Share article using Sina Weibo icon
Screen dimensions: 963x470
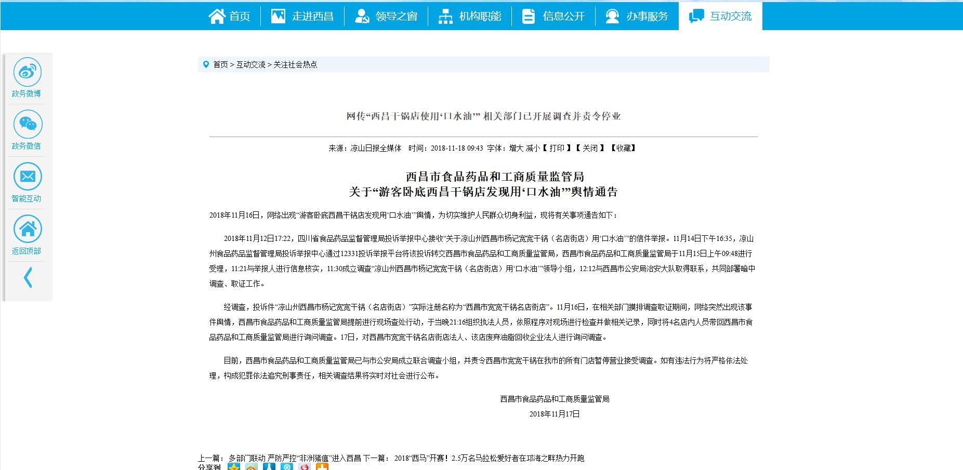click(252, 467)
